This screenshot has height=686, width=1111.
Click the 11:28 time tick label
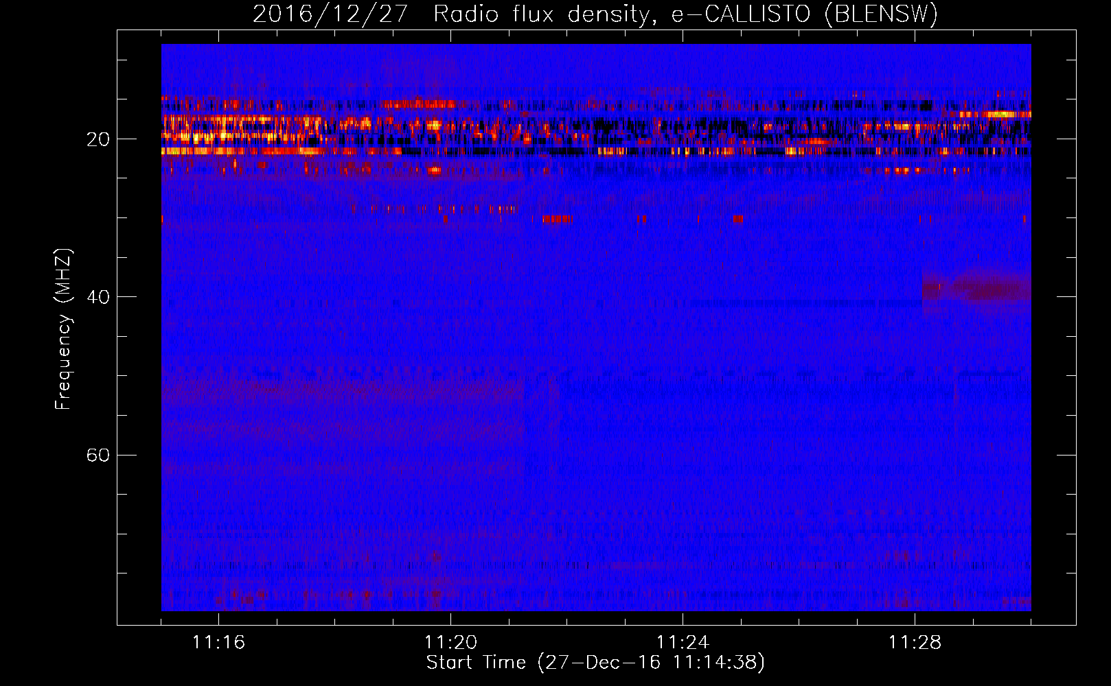[x=915, y=643]
